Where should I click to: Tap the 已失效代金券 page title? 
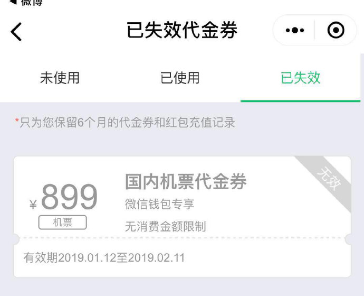click(x=182, y=30)
